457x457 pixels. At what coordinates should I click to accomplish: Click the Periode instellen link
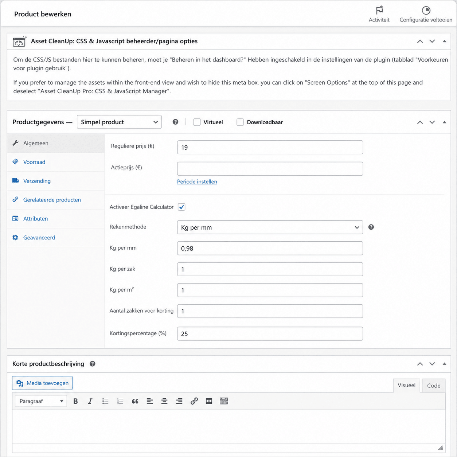coord(197,181)
